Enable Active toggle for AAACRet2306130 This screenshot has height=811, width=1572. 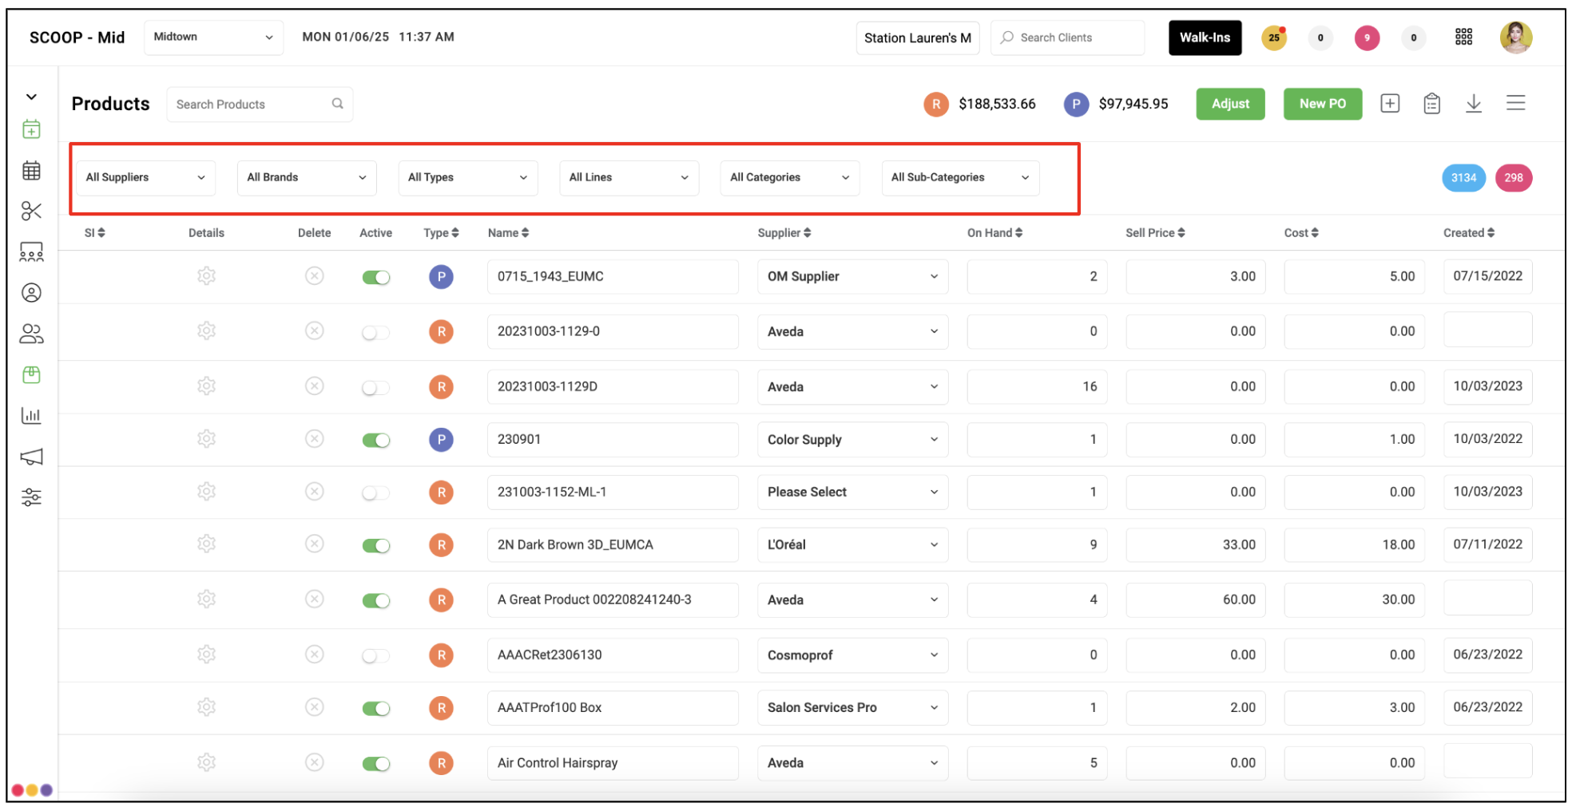coord(375,655)
